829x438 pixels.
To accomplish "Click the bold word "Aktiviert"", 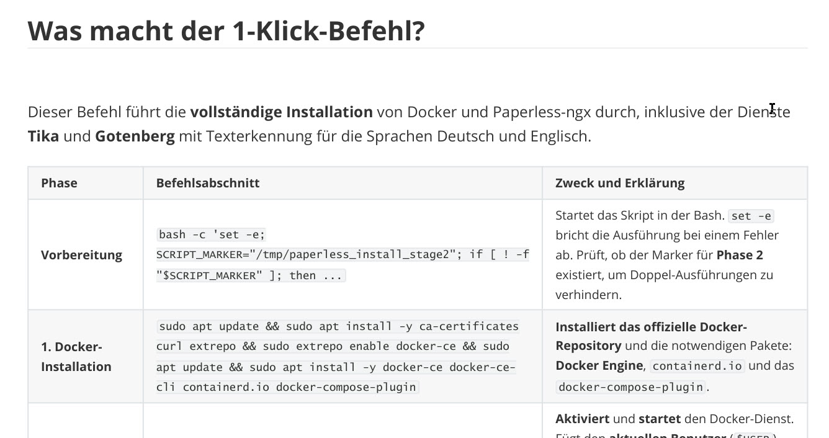I will [x=582, y=419].
